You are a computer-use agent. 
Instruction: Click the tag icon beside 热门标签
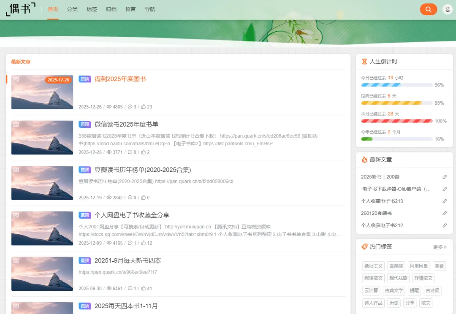point(364,246)
